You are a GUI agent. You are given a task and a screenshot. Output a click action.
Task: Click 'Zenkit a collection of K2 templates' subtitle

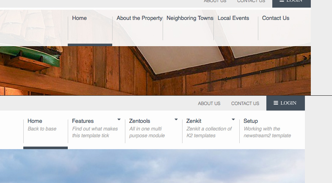coord(209,132)
